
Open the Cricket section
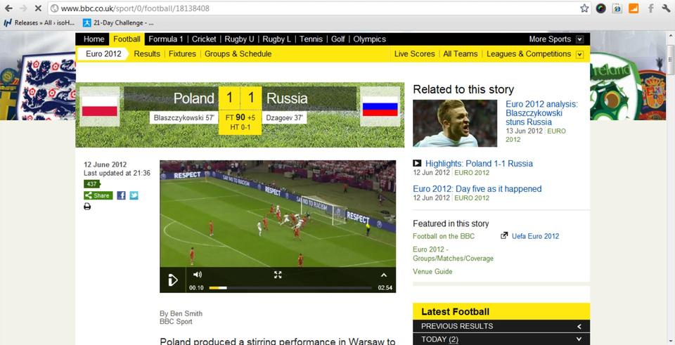tap(204, 39)
